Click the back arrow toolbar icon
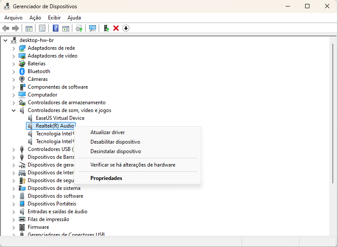This screenshot has height=247, width=338. point(6,28)
